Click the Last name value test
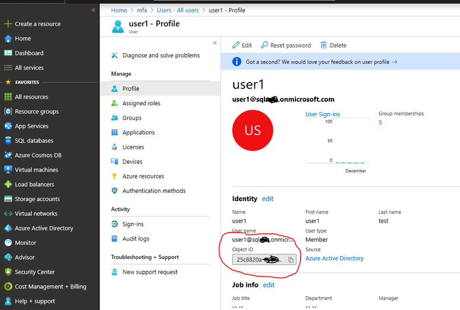 (383, 221)
